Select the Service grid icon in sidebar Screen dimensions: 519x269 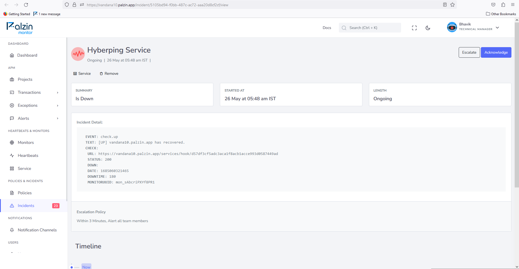point(12,168)
